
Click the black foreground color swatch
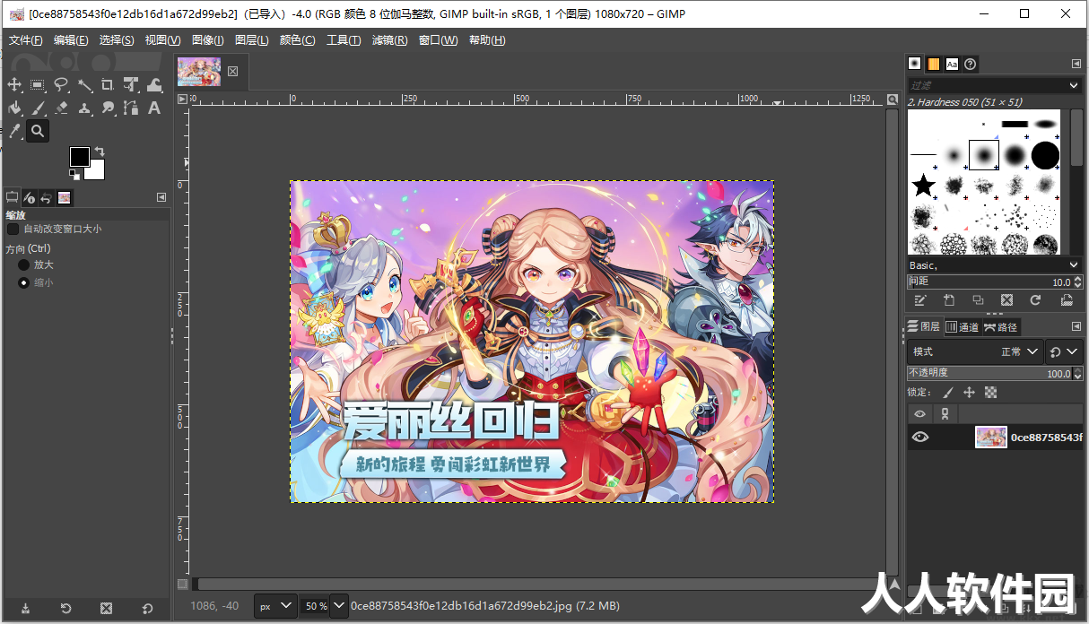pyautogui.click(x=80, y=156)
